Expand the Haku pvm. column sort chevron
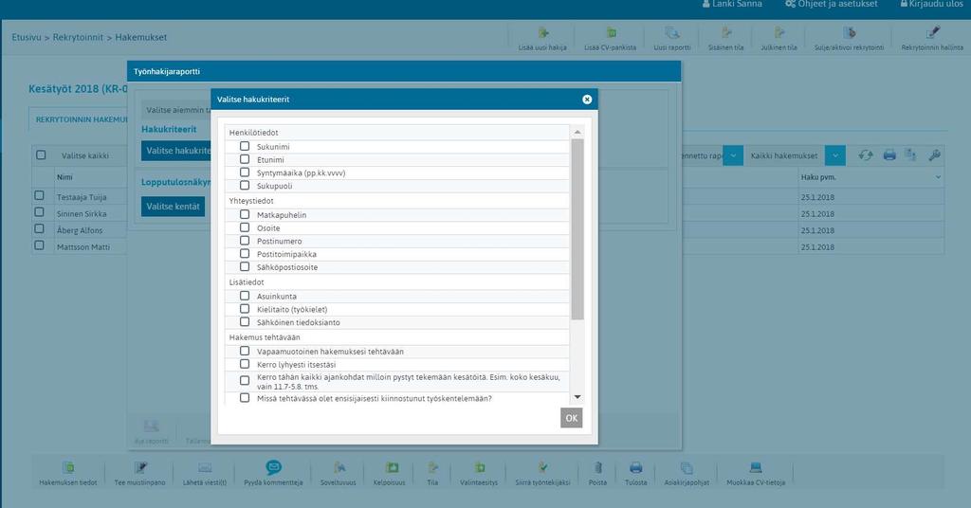Screen dimensions: 971x508 pos(938,177)
